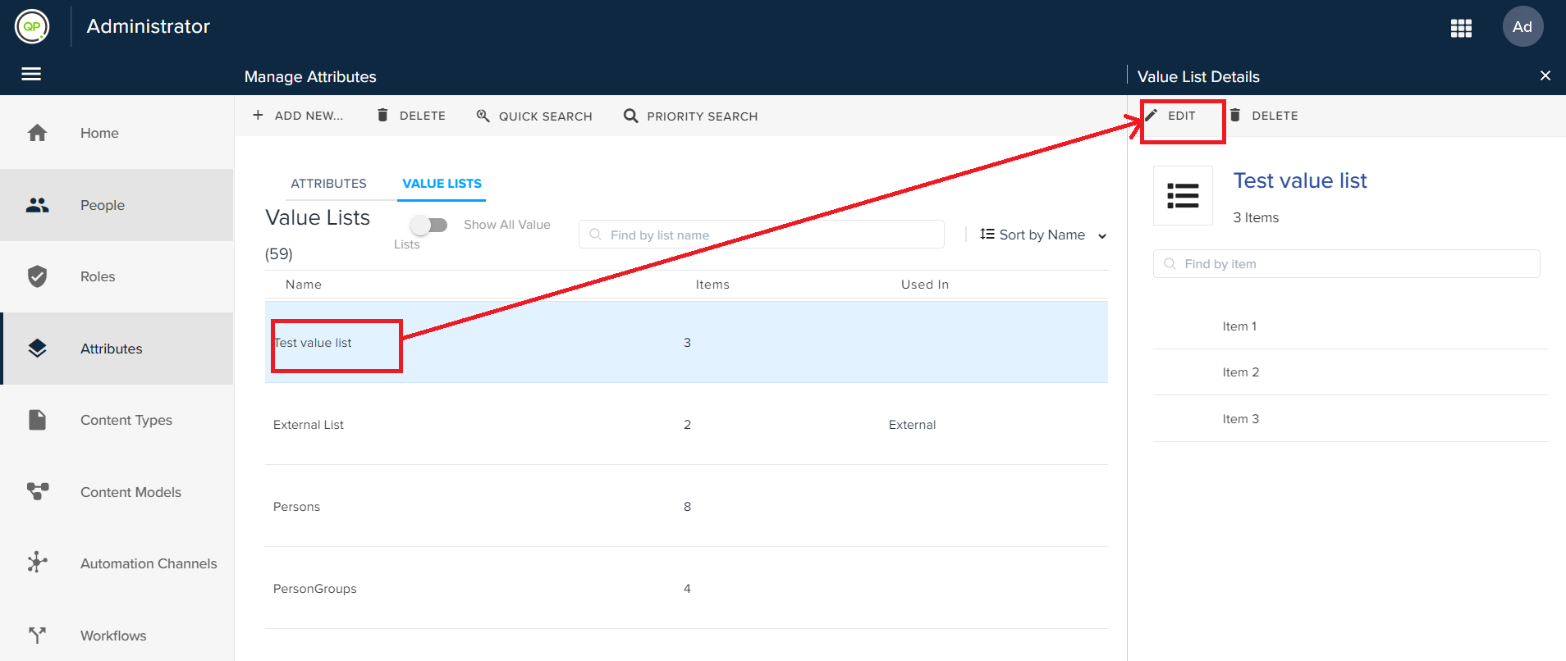Click the Items column header
The height and width of the screenshot is (661, 1566).
(x=712, y=285)
